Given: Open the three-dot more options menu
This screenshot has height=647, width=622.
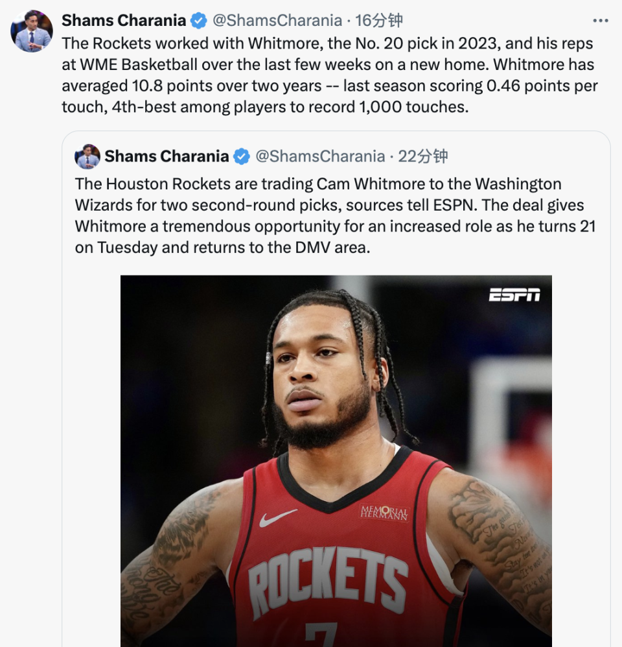Looking at the screenshot, I should pyautogui.click(x=600, y=21).
